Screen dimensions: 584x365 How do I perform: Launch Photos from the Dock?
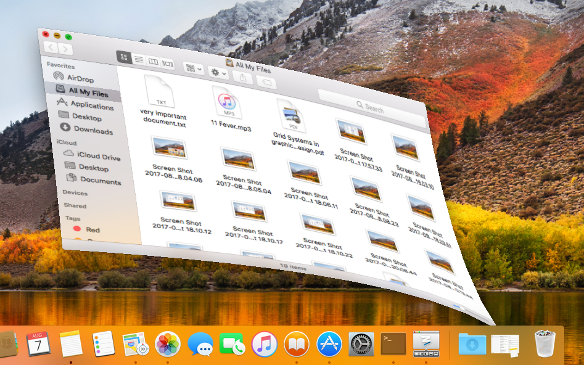click(x=167, y=344)
